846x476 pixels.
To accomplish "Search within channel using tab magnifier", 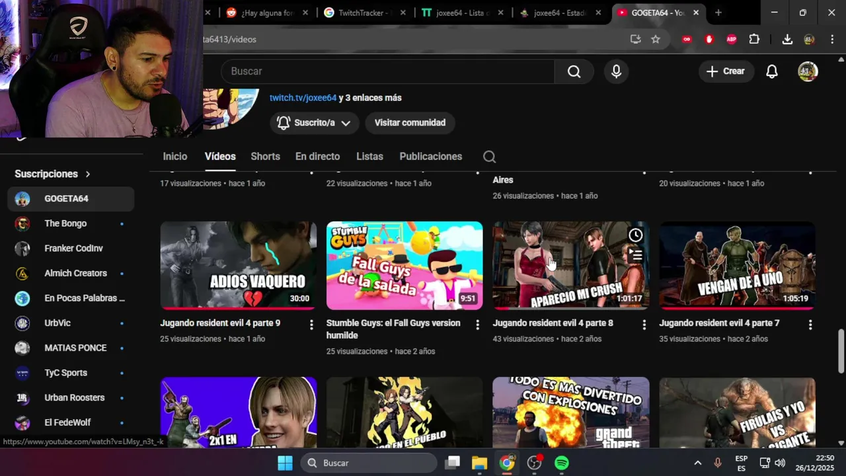I will tap(489, 157).
